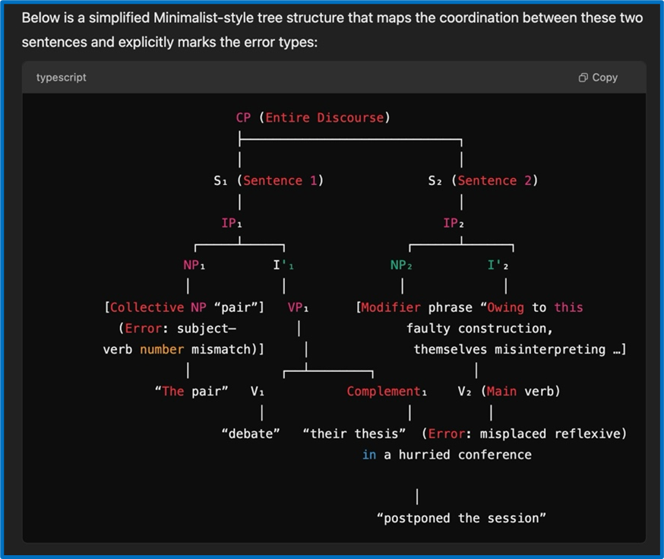This screenshot has width=664, height=559.
Task: Click the 'NP₂' node label
Action: pyautogui.click(x=401, y=265)
